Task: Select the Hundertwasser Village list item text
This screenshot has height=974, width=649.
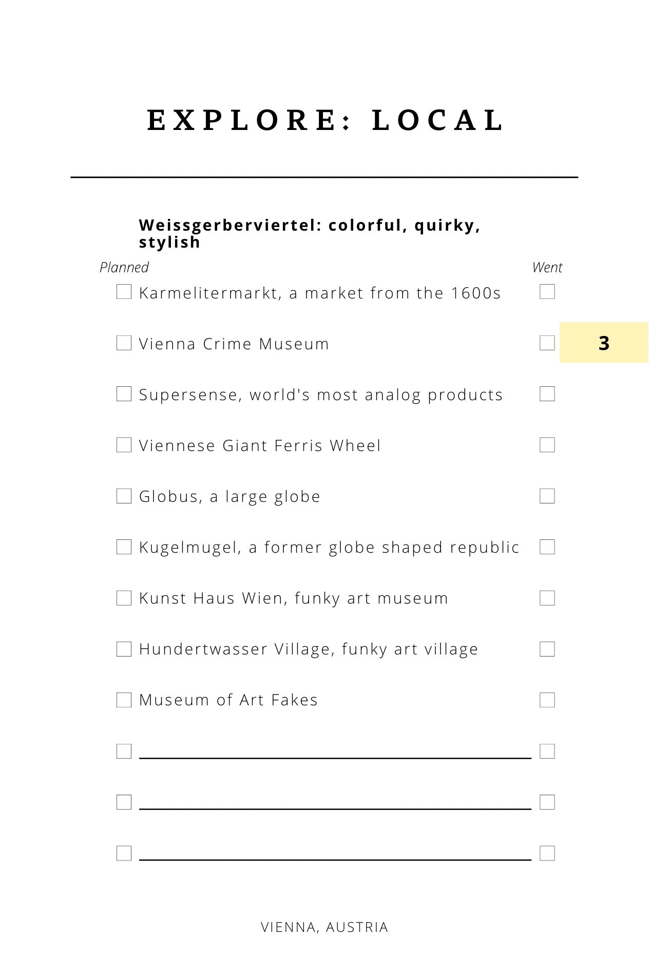Action: [x=309, y=649]
